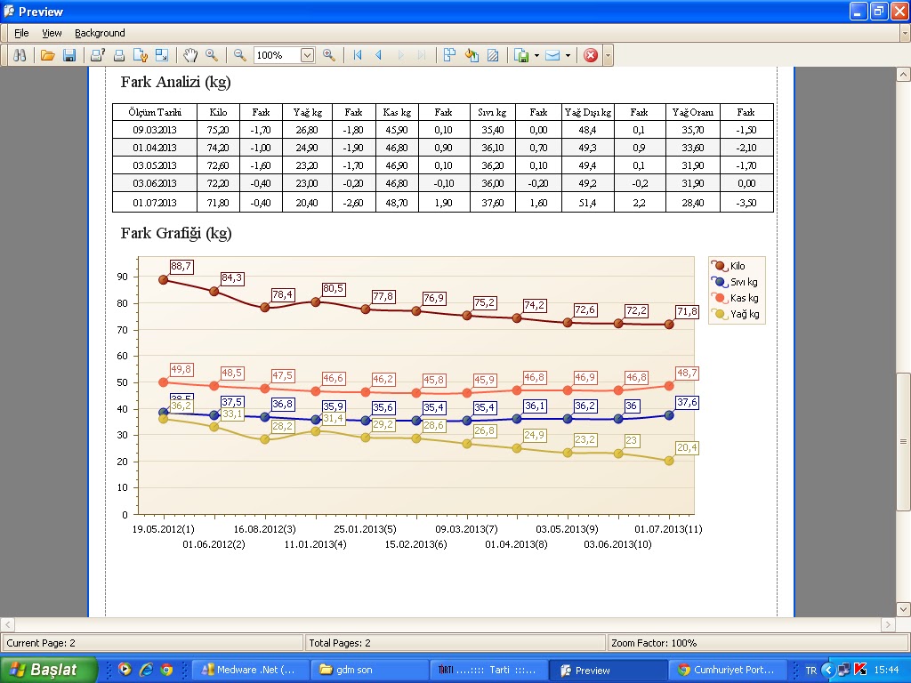This screenshot has width=911, height=683.
Task: Click the 01.07.2013 date cell
Action: [155, 203]
